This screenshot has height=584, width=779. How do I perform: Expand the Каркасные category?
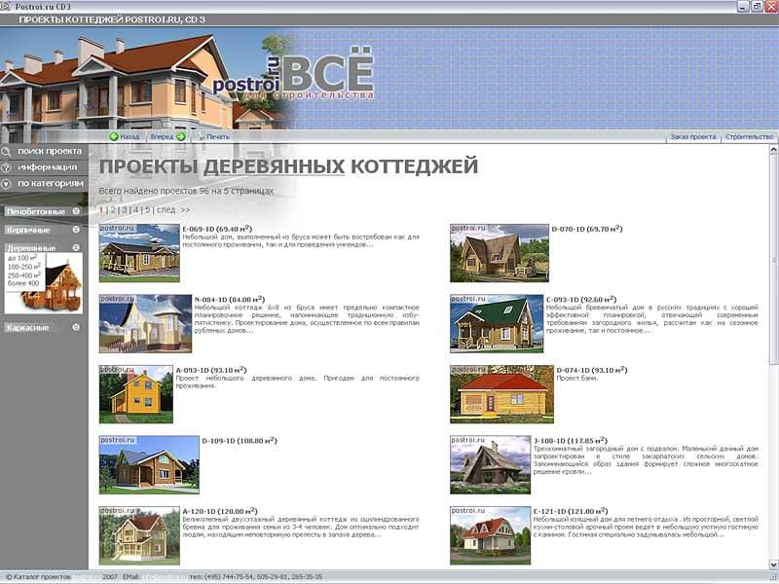point(74,328)
